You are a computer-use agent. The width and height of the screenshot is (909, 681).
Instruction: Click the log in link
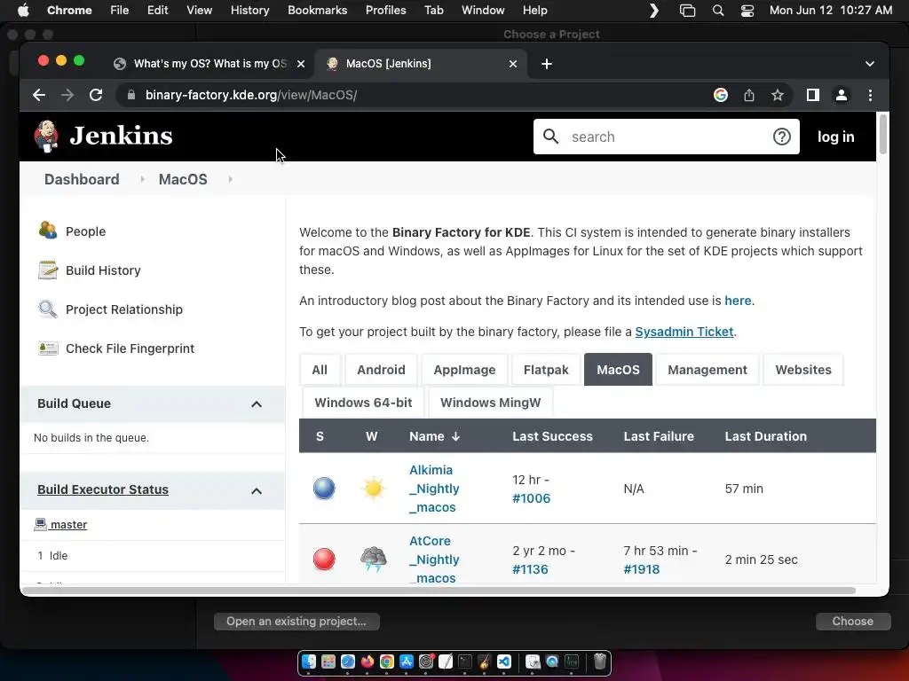[835, 137]
